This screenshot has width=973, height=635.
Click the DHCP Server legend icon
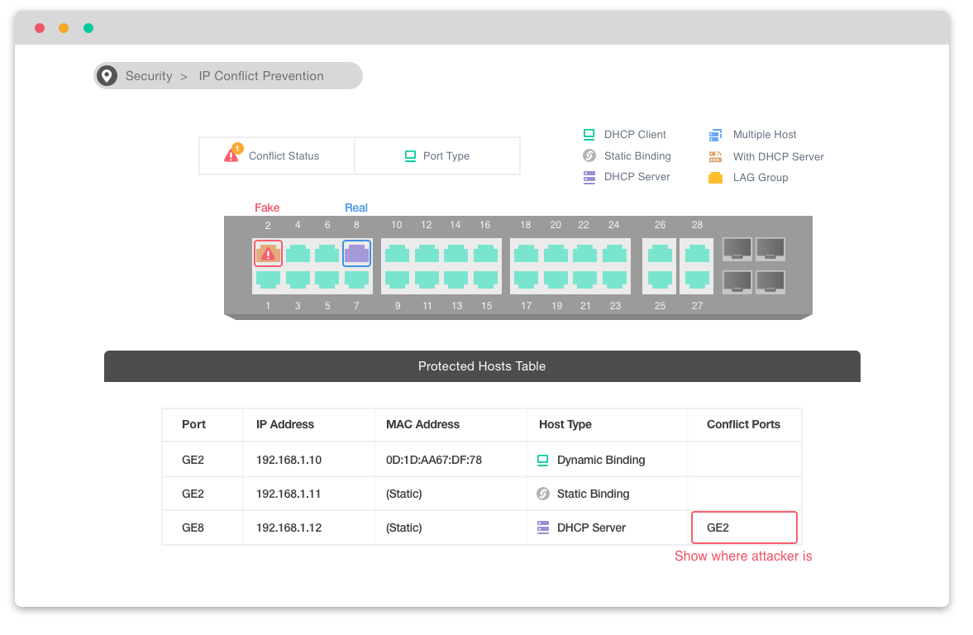click(x=589, y=177)
